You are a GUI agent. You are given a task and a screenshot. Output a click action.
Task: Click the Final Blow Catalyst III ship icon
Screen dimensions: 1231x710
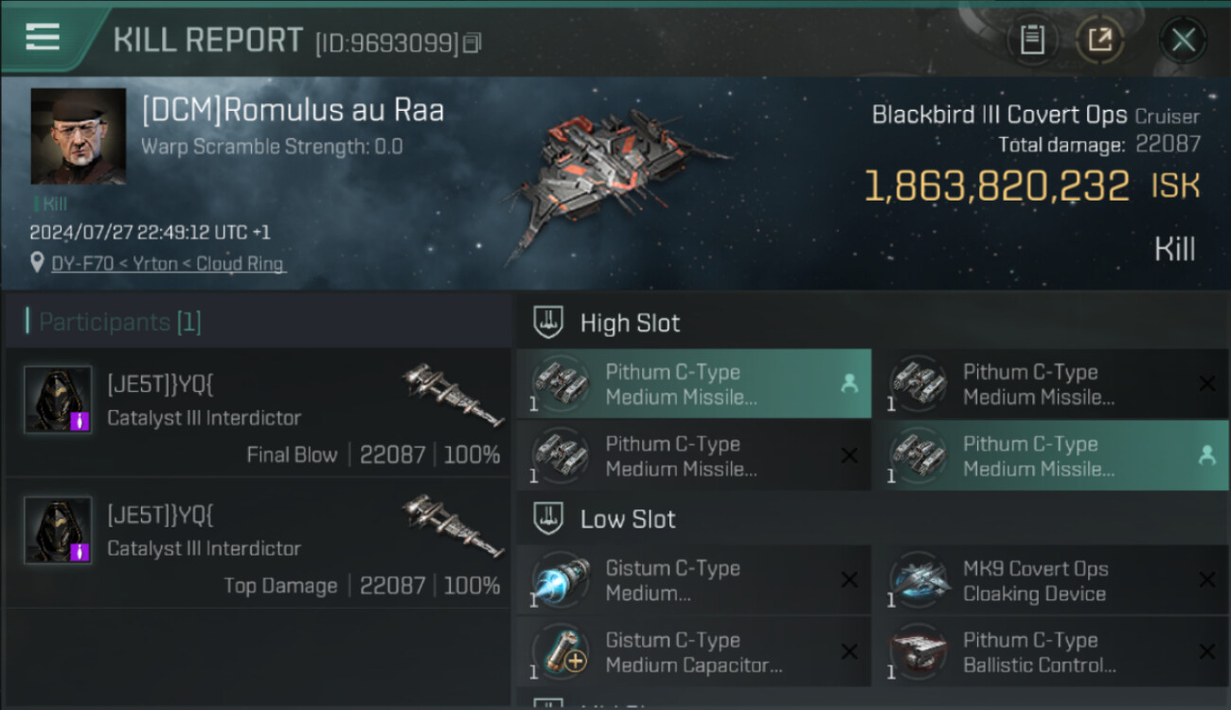pyautogui.click(x=452, y=393)
